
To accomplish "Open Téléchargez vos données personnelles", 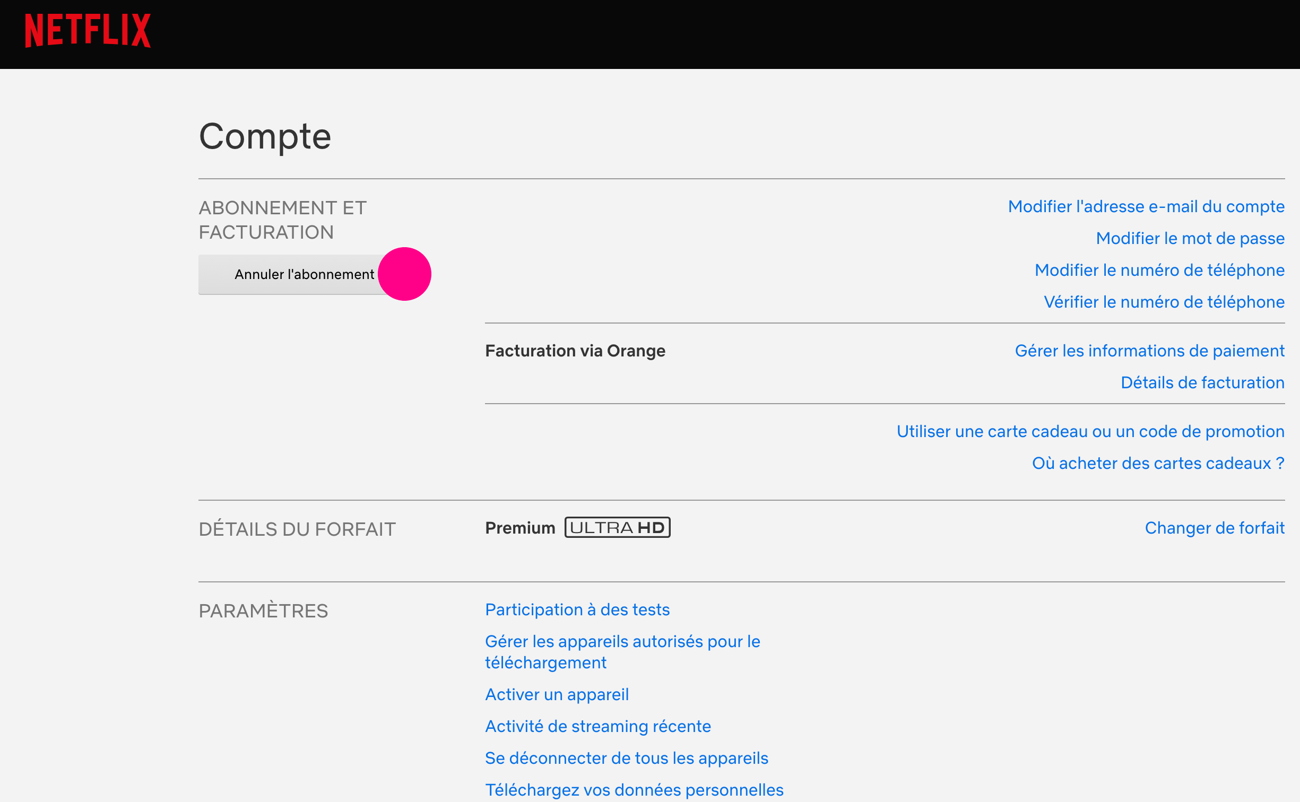I will click(x=634, y=790).
